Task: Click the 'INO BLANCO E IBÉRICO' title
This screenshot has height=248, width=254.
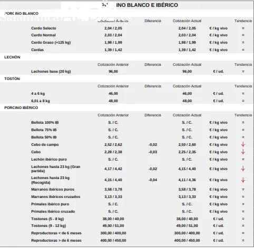Action: (147, 5)
